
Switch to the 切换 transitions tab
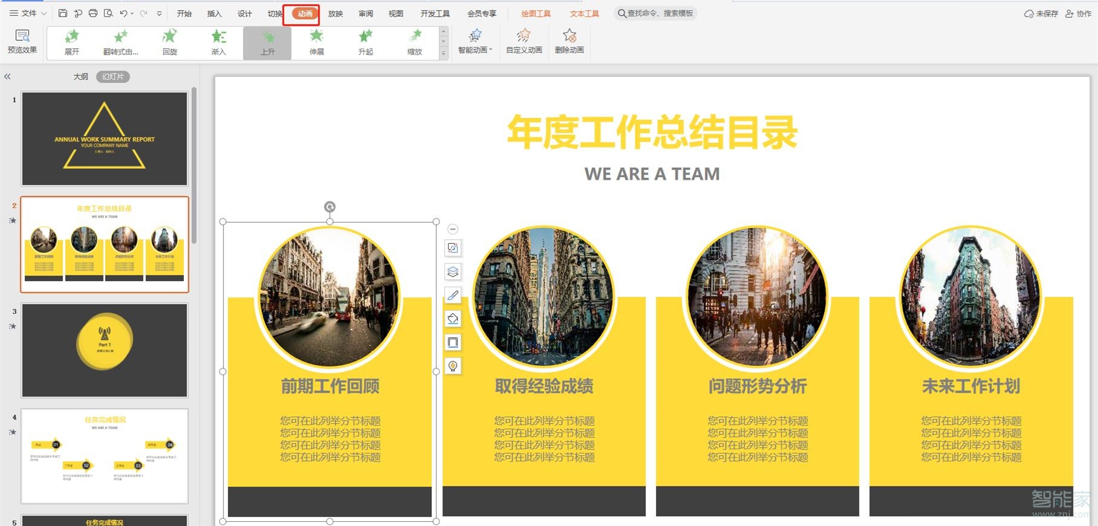coord(275,13)
